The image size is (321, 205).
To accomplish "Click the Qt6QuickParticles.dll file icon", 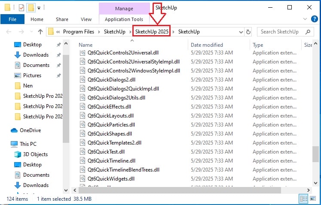I will click(x=83, y=125).
